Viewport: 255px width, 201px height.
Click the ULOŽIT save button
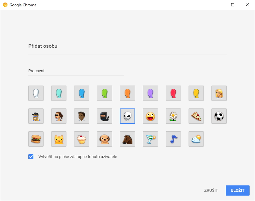click(x=238, y=191)
